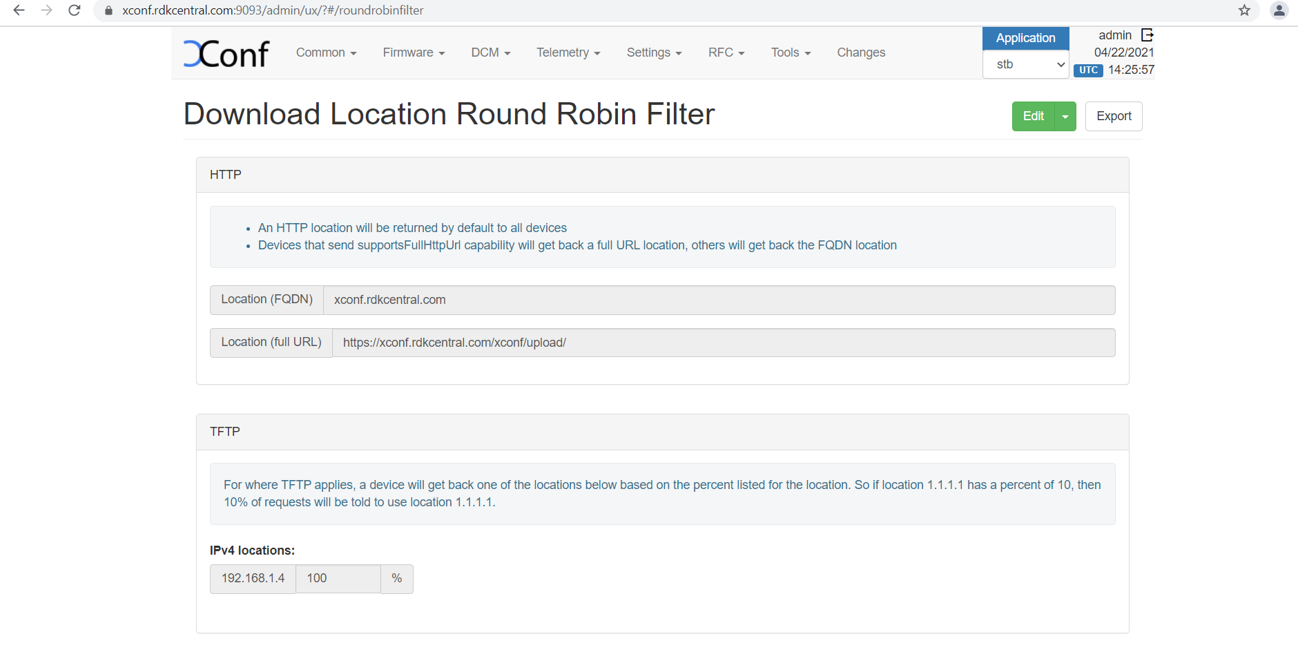Viewport: 1298px width, 670px height.
Task: Click the Location (FQDN) input field
Action: click(x=718, y=300)
